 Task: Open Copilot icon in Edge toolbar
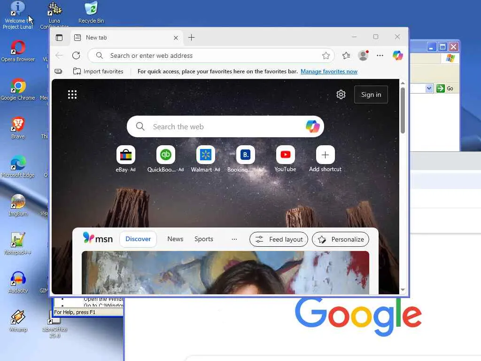(397, 55)
